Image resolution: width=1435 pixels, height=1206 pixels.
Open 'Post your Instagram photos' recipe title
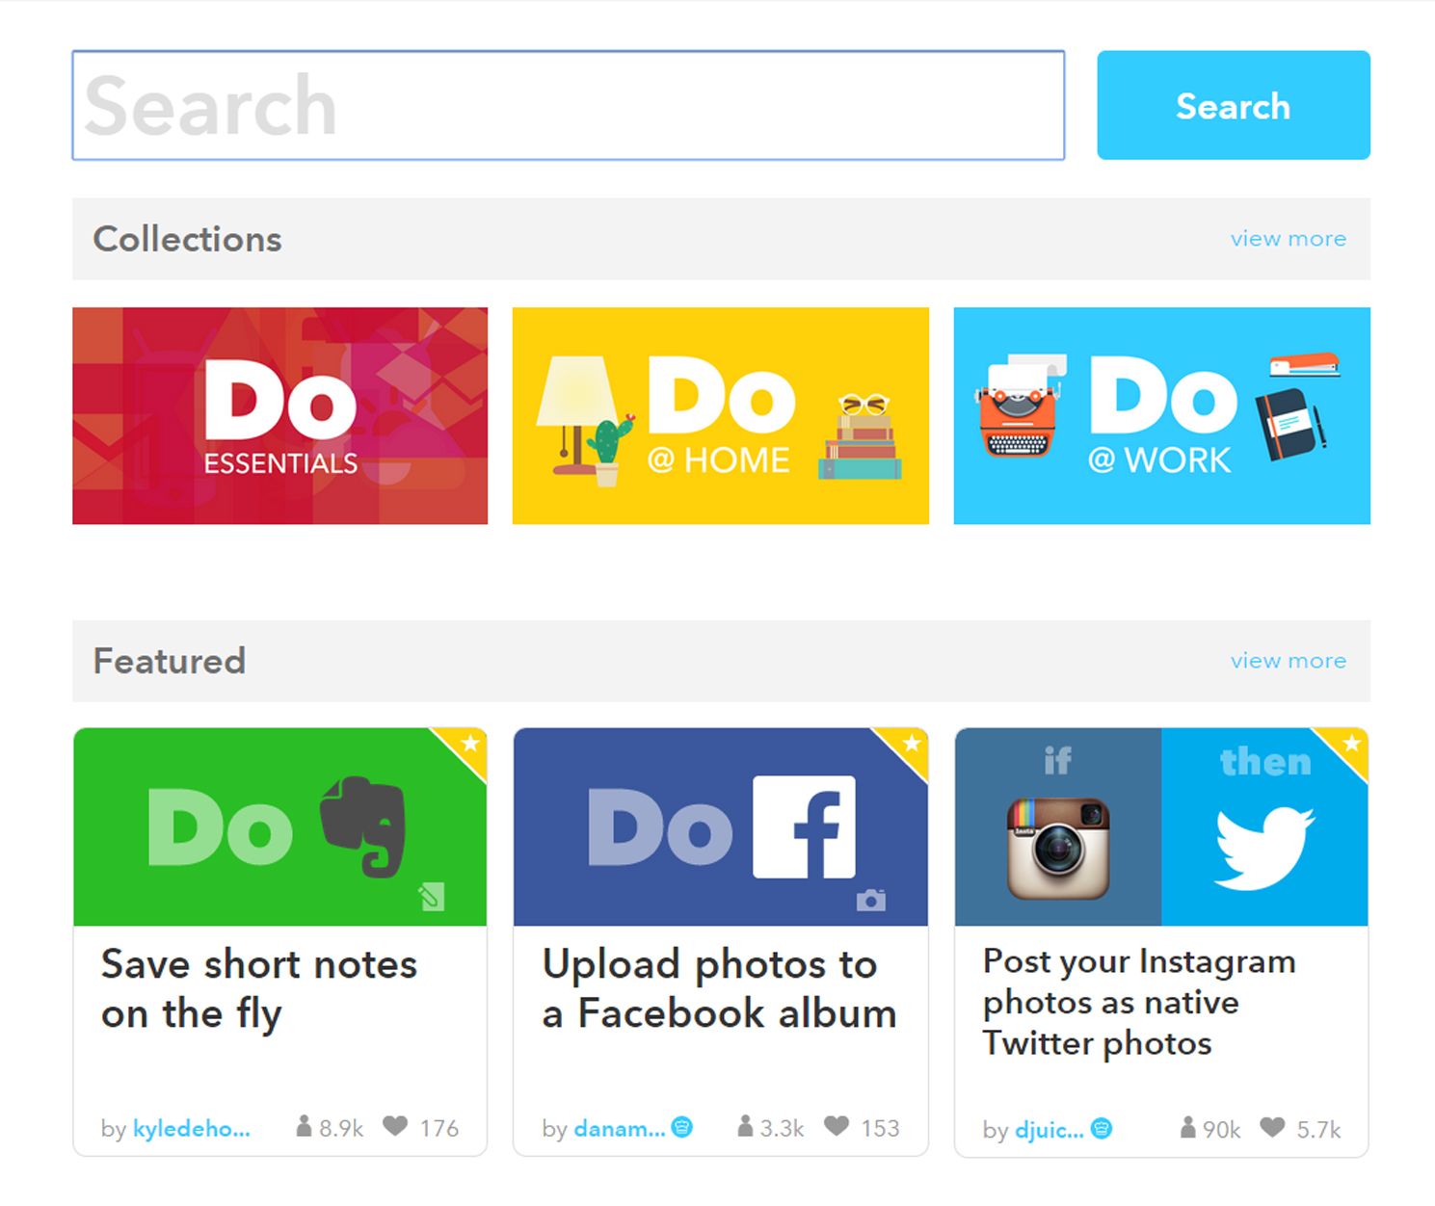tap(1139, 1003)
